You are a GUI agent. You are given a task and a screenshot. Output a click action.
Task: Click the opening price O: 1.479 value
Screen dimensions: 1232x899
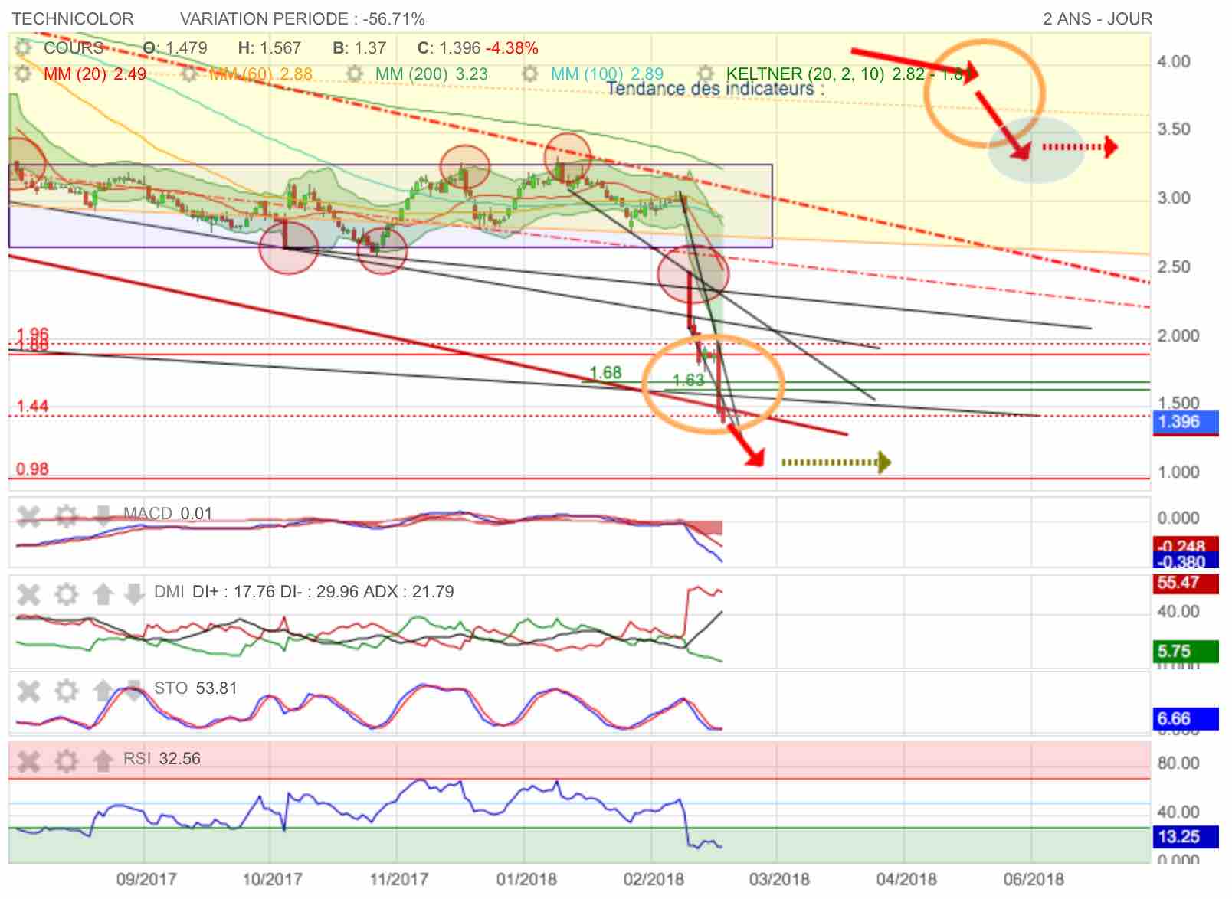175,47
